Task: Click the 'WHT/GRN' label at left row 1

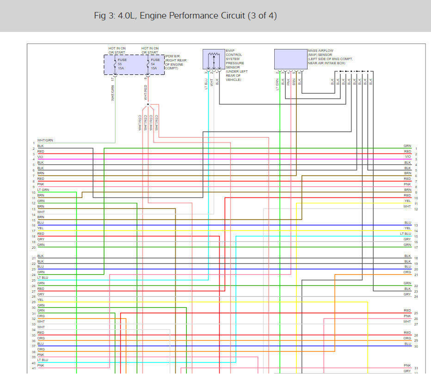Action: pos(45,140)
